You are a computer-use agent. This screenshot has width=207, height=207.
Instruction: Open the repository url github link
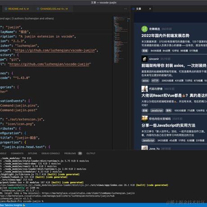click(x=49, y=64)
